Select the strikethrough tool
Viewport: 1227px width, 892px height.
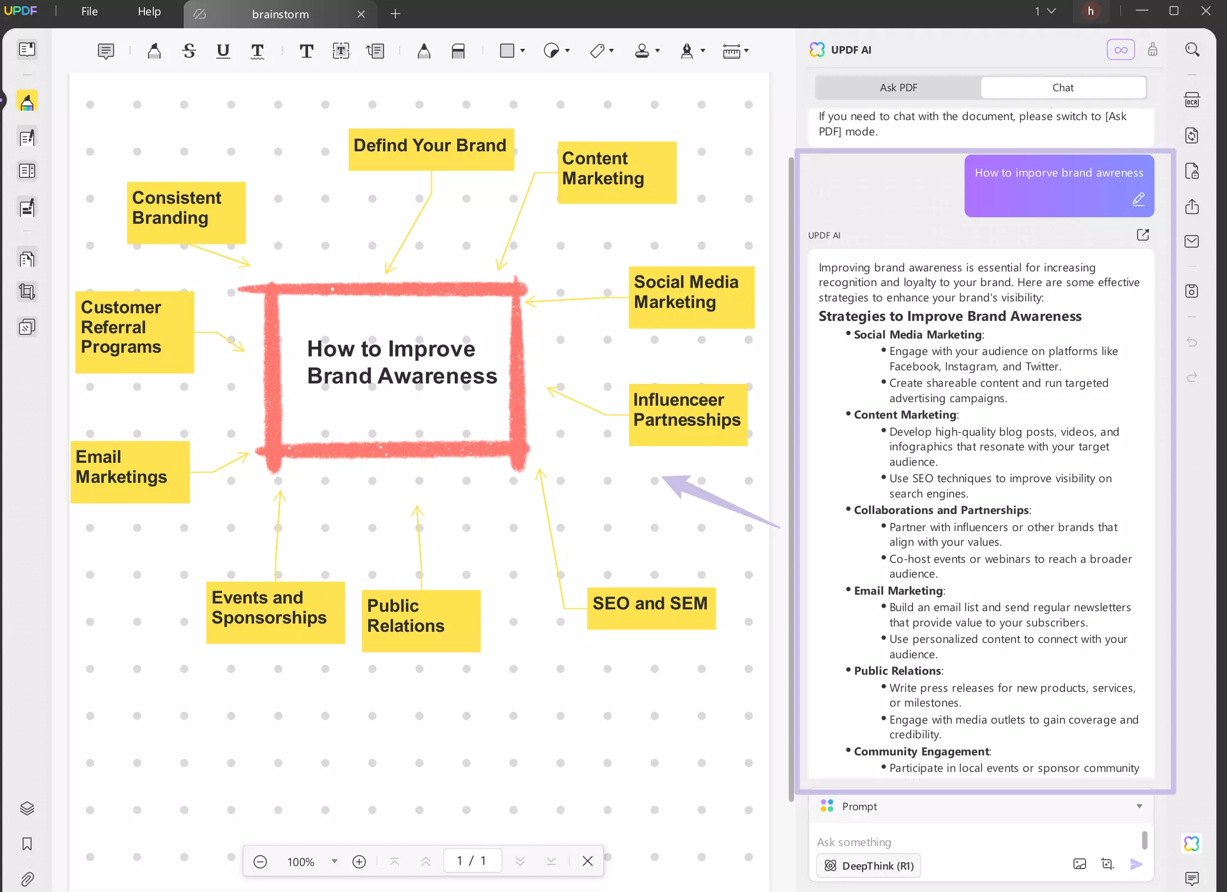click(x=189, y=51)
